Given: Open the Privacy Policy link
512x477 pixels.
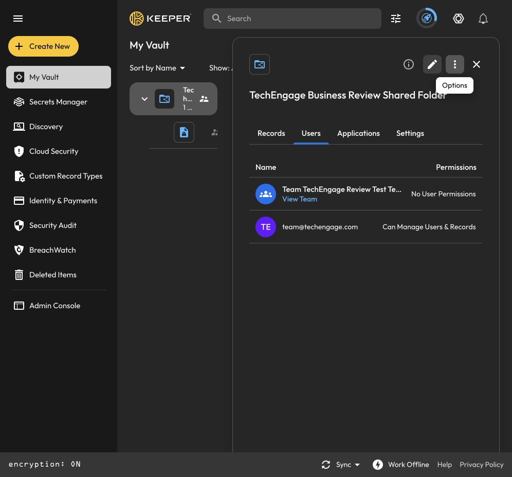Looking at the screenshot, I should point(481,465).
